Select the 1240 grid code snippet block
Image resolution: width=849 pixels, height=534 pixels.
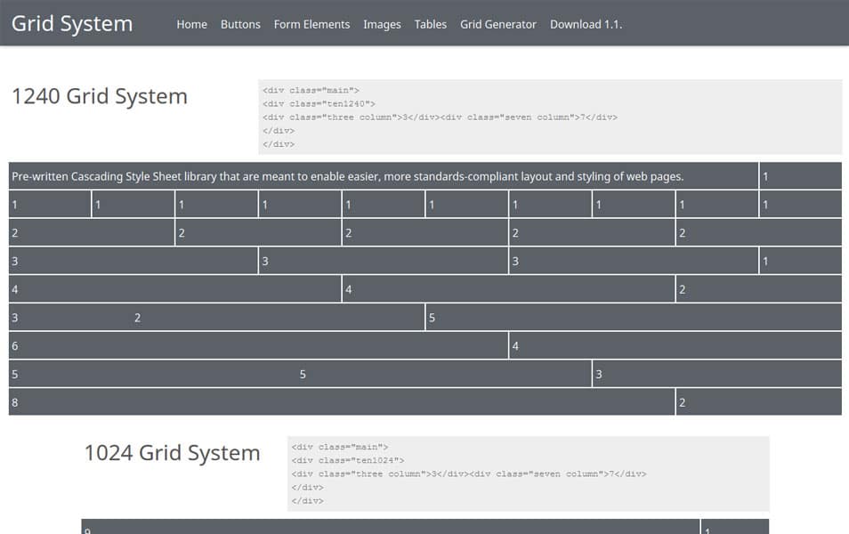coord(548,117)
